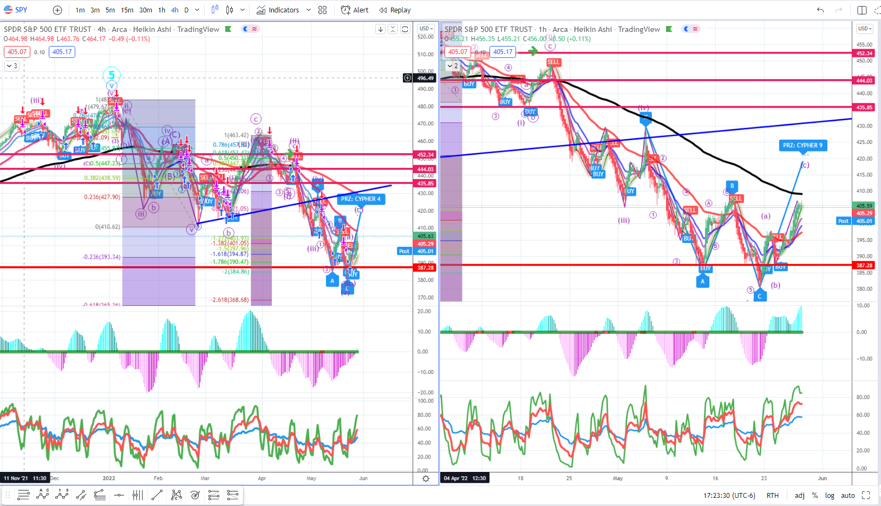Switch to 1h timeframe
881x506 pixels.
pos(162,10)
